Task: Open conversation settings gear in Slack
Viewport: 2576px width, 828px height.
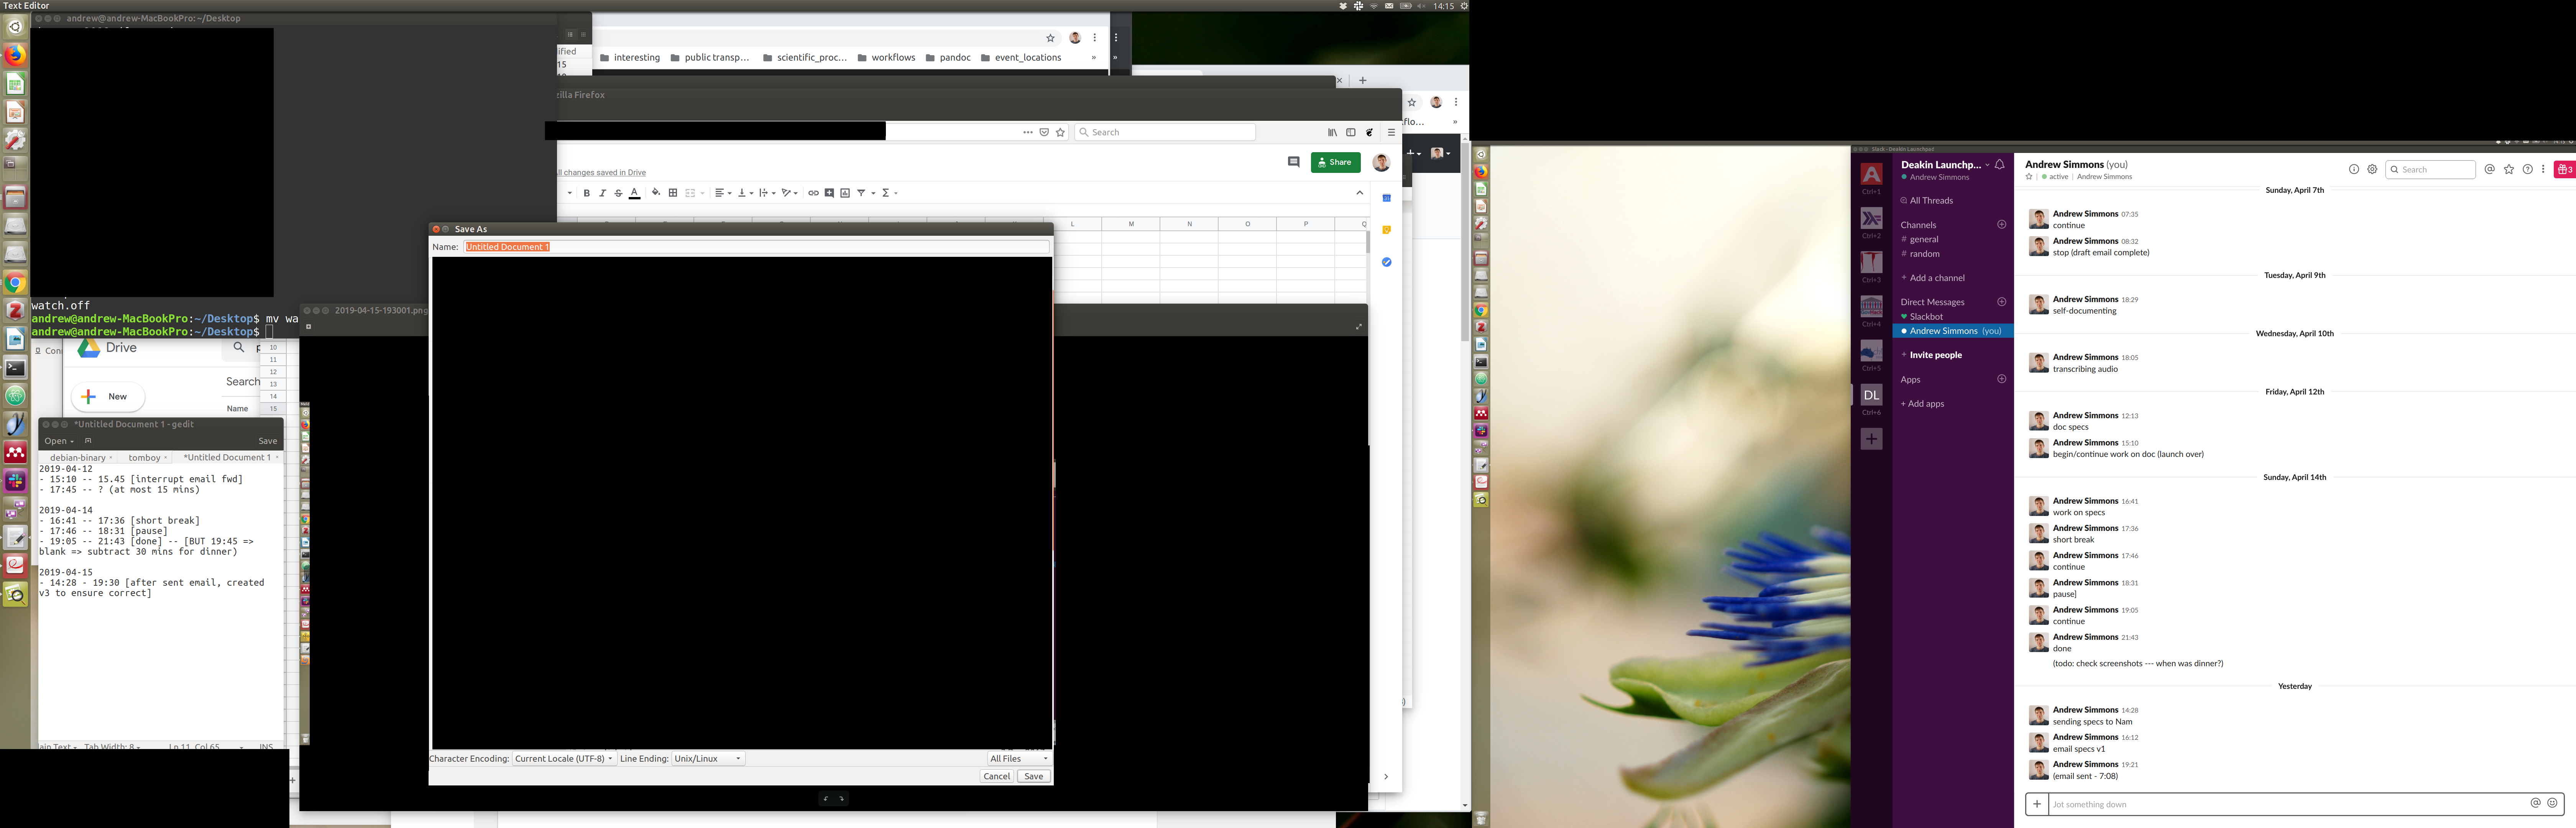Action: 2372,170
